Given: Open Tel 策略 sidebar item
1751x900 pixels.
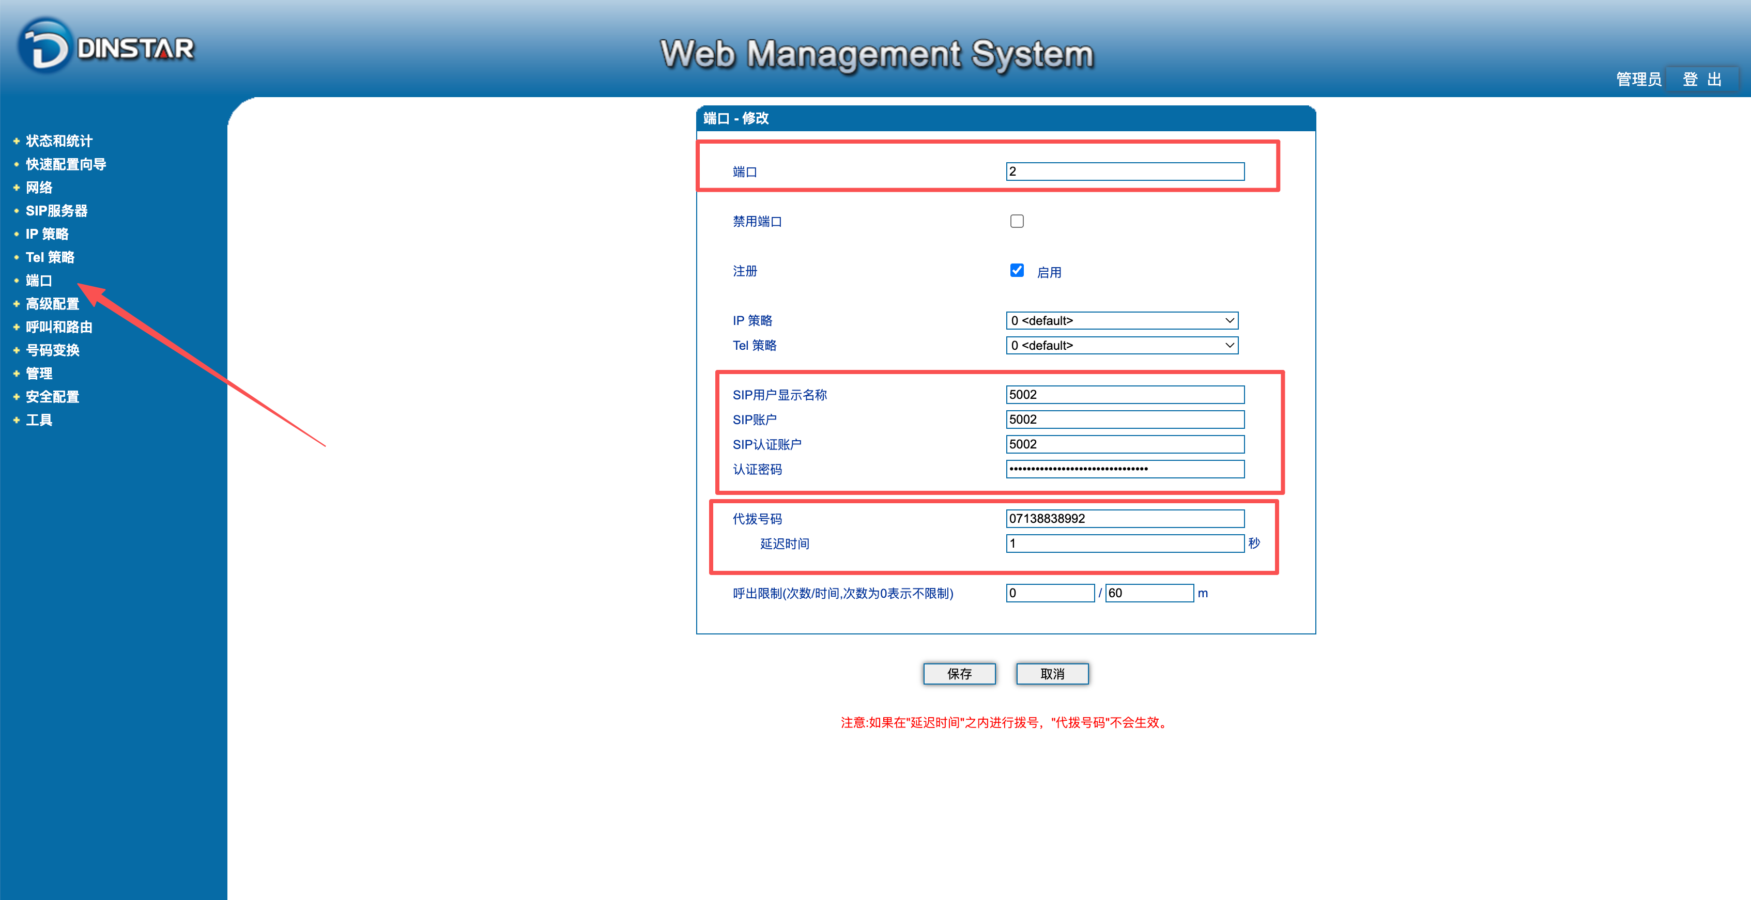Looking at the screenshot, I should (x=50, y=257).
